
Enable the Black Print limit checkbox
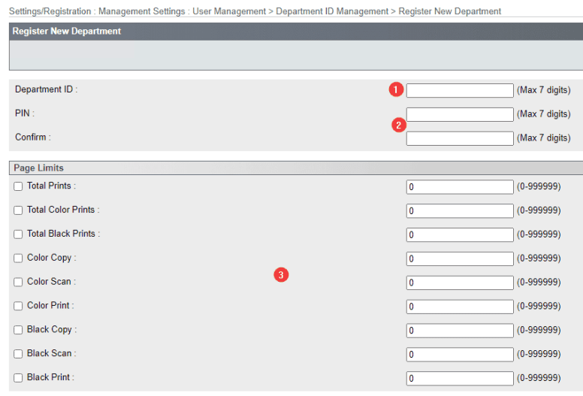18,378
